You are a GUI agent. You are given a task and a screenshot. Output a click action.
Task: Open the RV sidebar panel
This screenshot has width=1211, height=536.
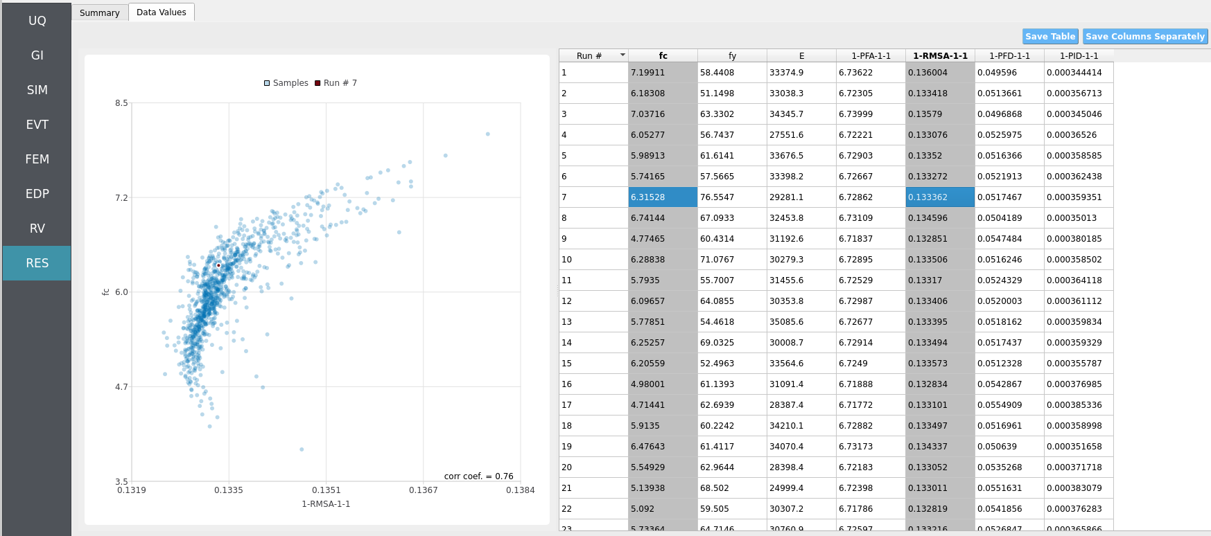[x=37, y=229]
